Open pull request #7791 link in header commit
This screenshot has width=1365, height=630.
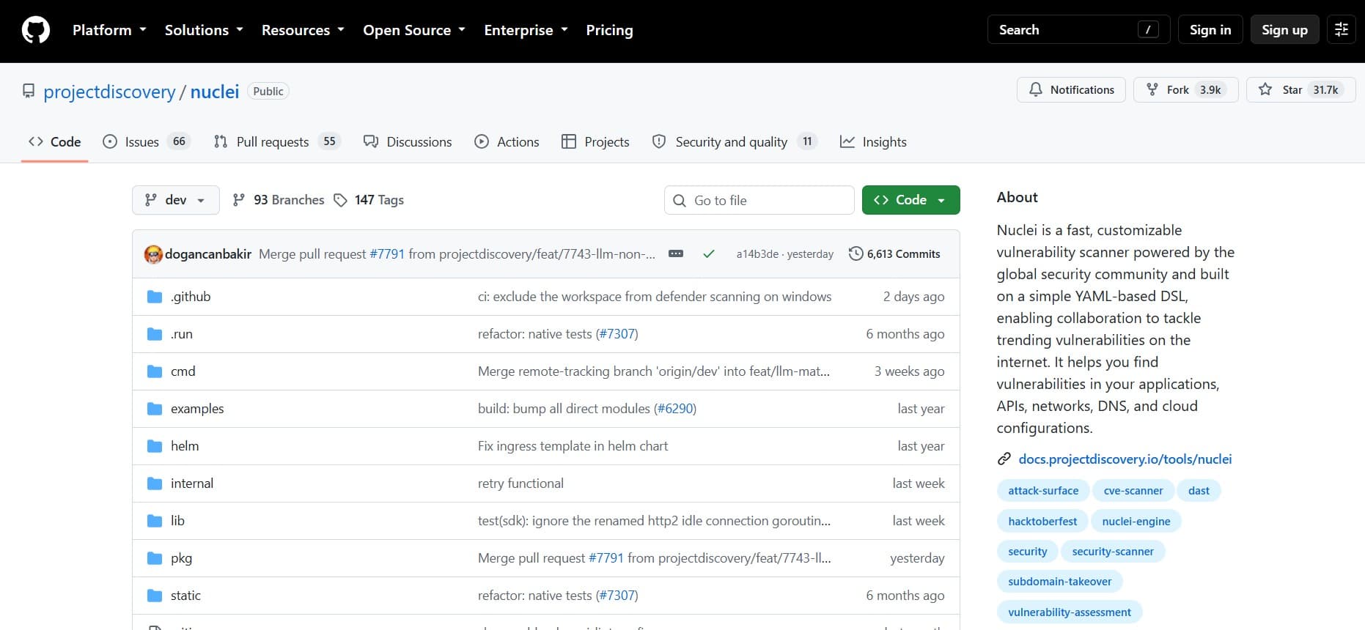387,254
